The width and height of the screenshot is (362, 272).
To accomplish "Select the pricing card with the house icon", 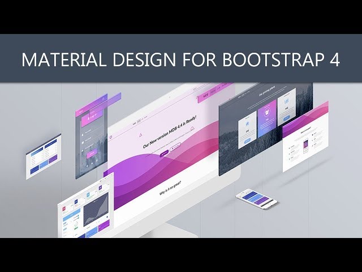I will click(247, 130).
